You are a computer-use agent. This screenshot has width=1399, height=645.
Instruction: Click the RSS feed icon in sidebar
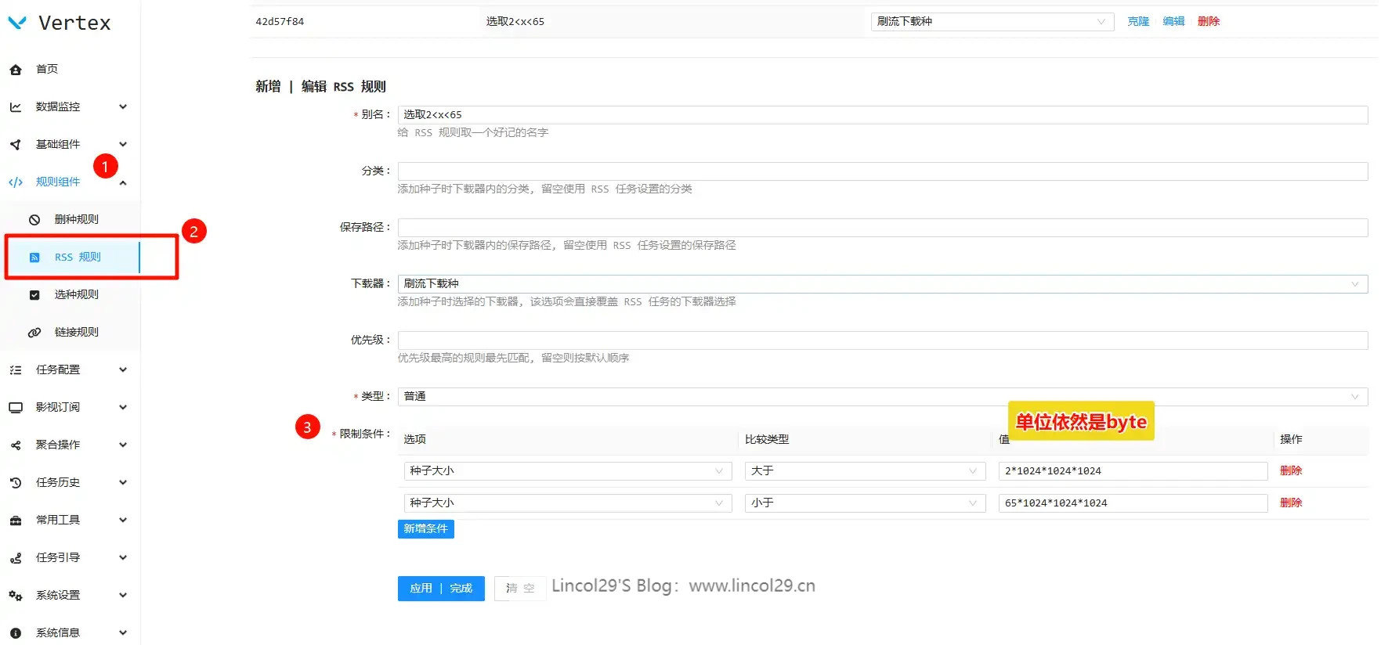point(34,258)
